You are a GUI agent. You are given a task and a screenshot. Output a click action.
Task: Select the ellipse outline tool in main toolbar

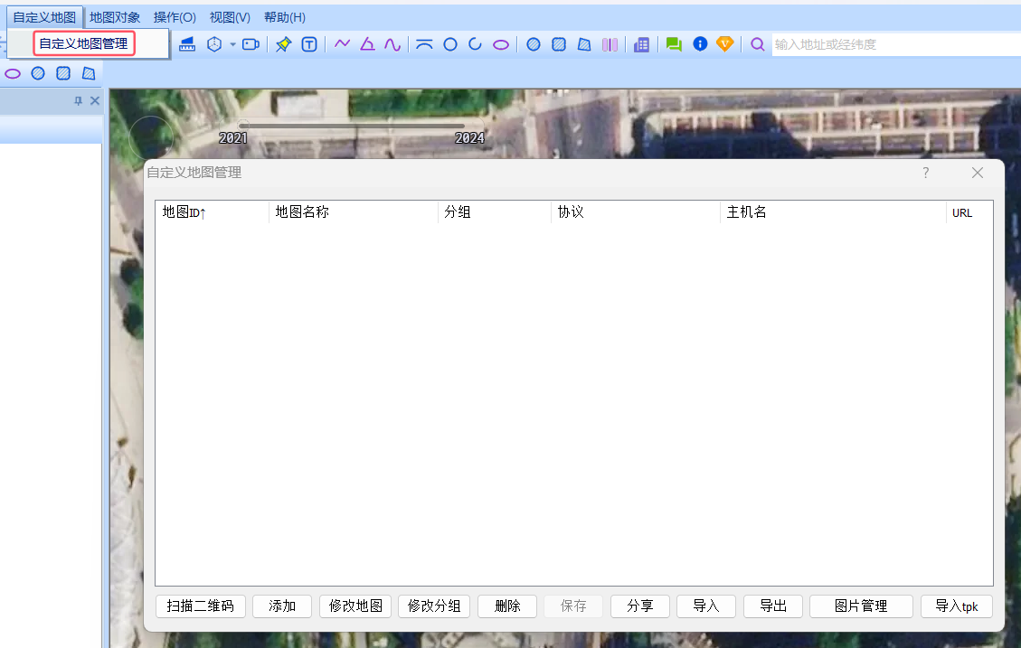[x=501, y=45]
